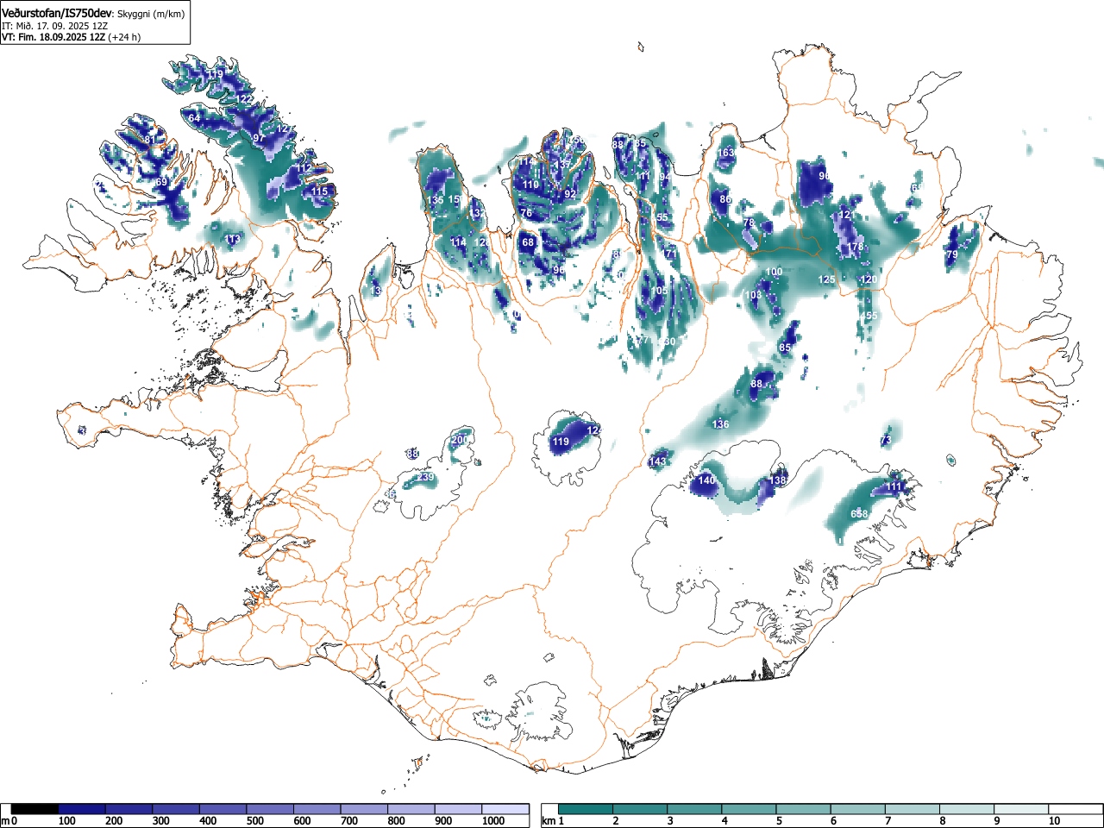Click the '105' visibility value

[659, 291]
